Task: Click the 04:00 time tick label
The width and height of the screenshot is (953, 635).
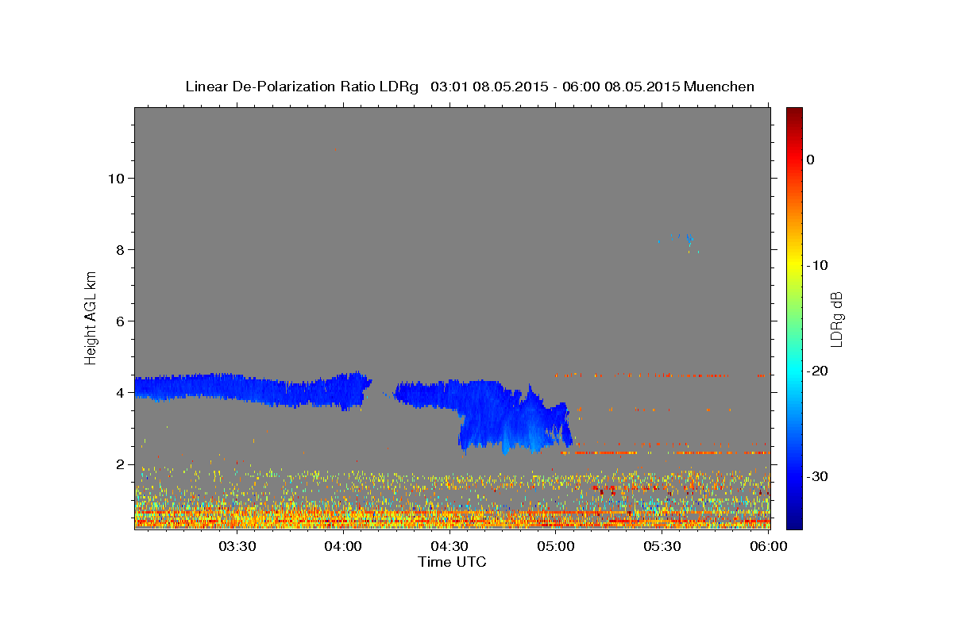Action: [344, 546]
